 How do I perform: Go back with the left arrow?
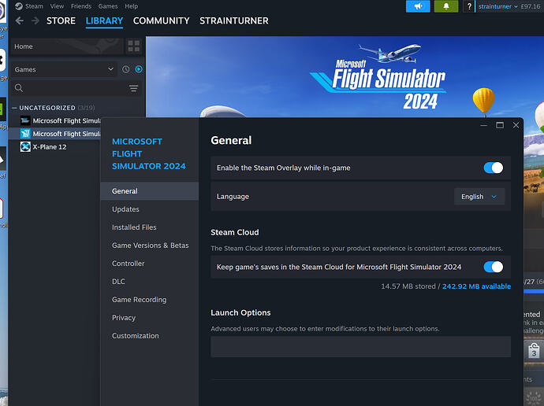pos(20,20)
